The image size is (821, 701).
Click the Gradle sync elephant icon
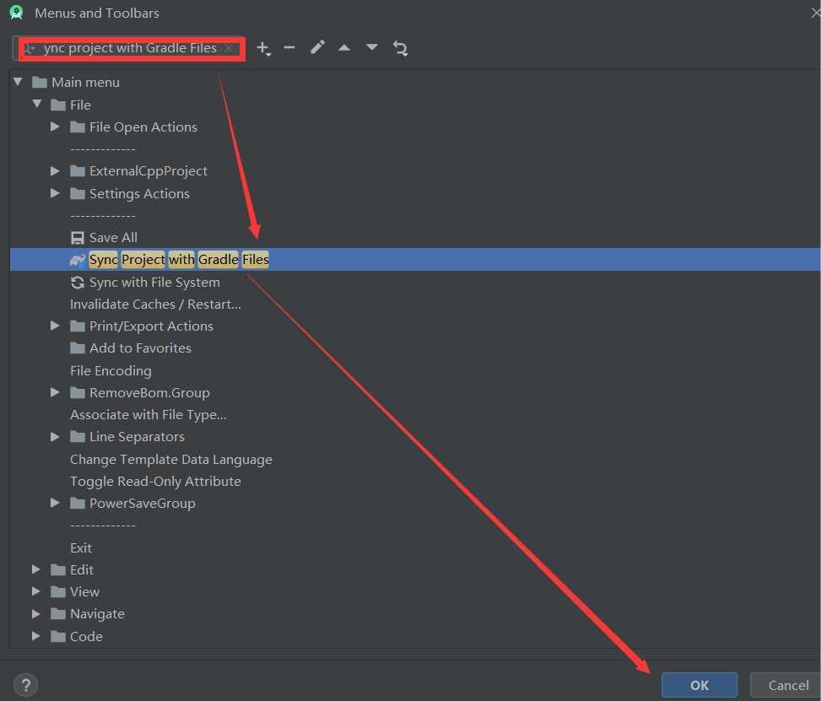(x=78, y=260)
